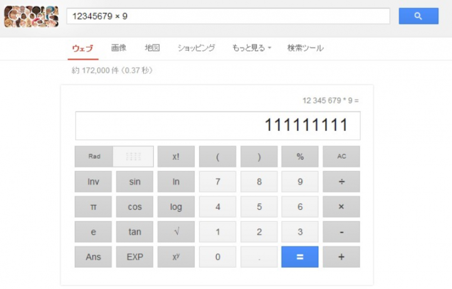Tap the digit 6 key
452x289 pixels.
[300, 207]
